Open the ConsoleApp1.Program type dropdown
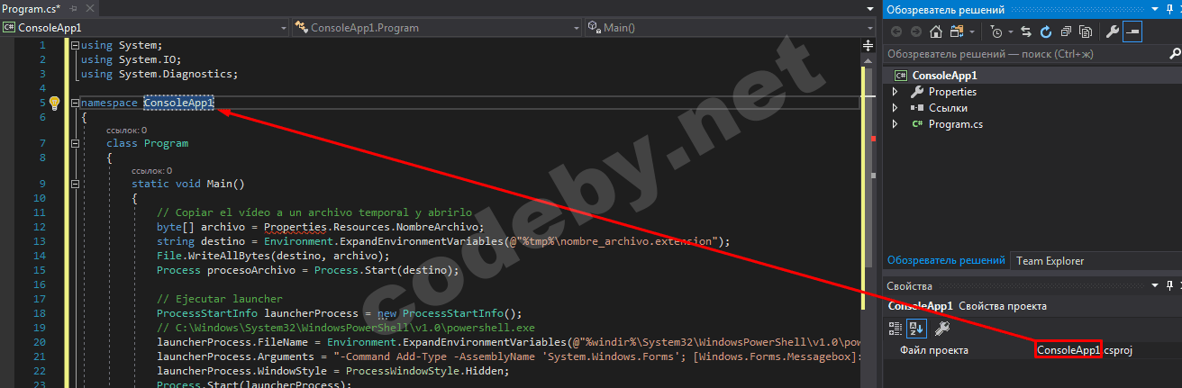1182x388 pixels. (575, 28)
